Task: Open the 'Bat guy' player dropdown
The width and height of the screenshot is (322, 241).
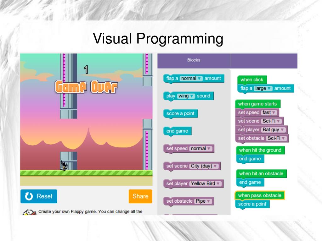Action: pyautogui.click(x=273, y=130)
